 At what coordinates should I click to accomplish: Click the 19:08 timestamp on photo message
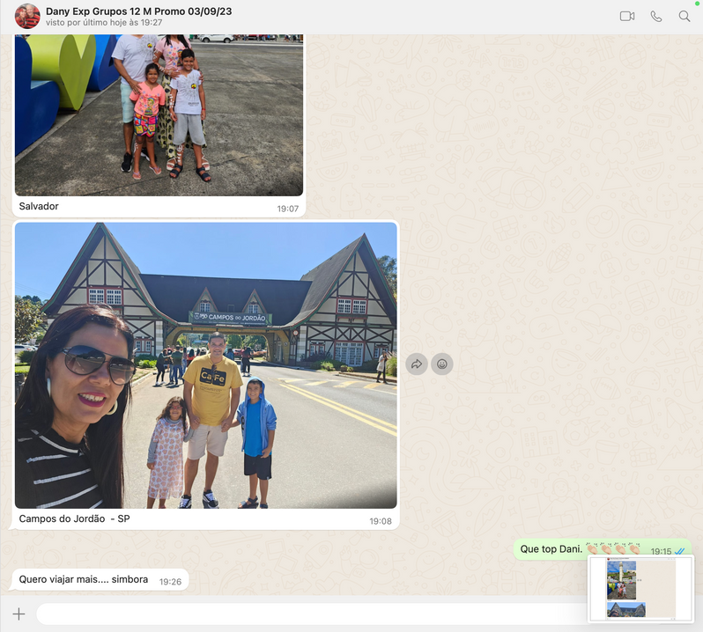click(381, 521)
